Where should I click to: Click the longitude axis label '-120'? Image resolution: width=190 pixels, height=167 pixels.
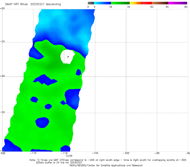click(3, 153)
